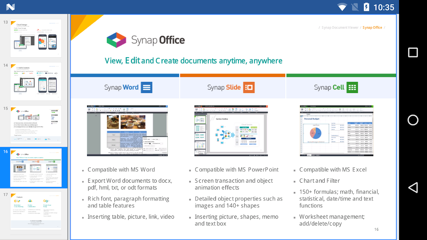
Task: Tap the 10:35 clock
Action: [384, 7]
